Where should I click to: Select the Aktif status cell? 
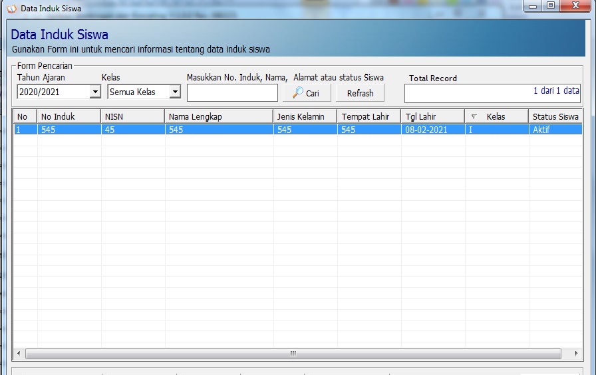pos(555,130)
